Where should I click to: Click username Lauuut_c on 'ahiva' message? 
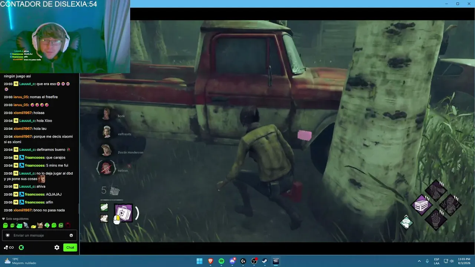point(27,187)
